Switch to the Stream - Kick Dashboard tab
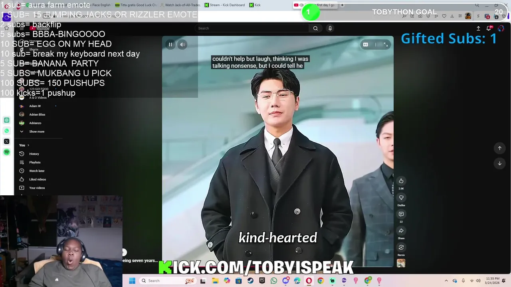The height and width of the screenshot is (287, 511). (225, 5)
